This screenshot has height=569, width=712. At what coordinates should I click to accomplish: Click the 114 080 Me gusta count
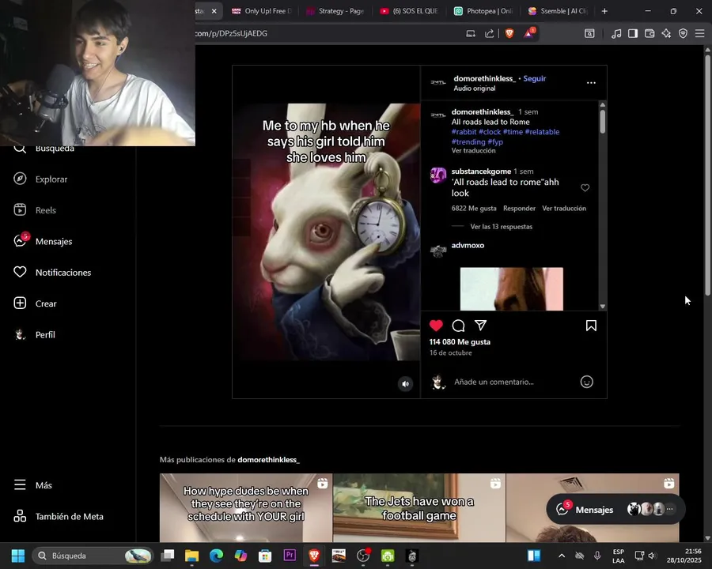460,341
